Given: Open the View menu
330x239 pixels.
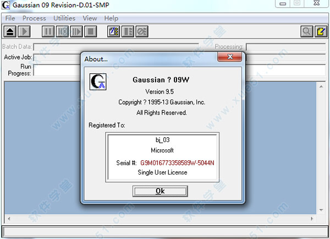Looking at the screenshot, I should [90, 18].
